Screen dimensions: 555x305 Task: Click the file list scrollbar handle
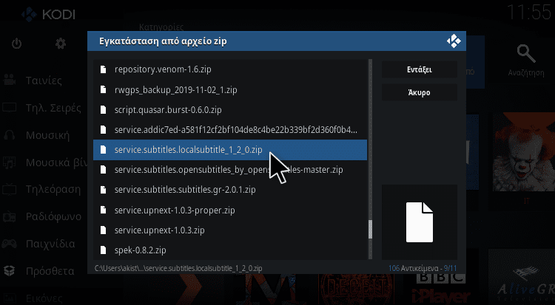[370, 230]
